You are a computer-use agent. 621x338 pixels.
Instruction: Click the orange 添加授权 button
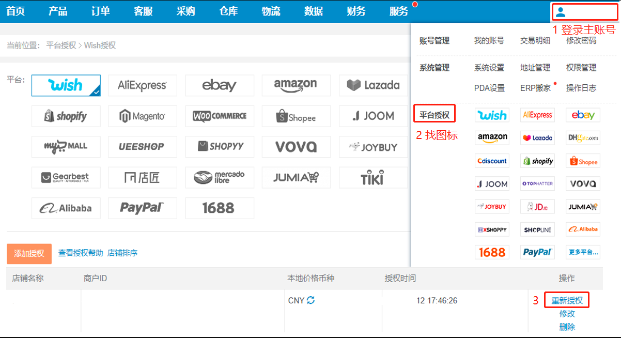coord(29,254)
